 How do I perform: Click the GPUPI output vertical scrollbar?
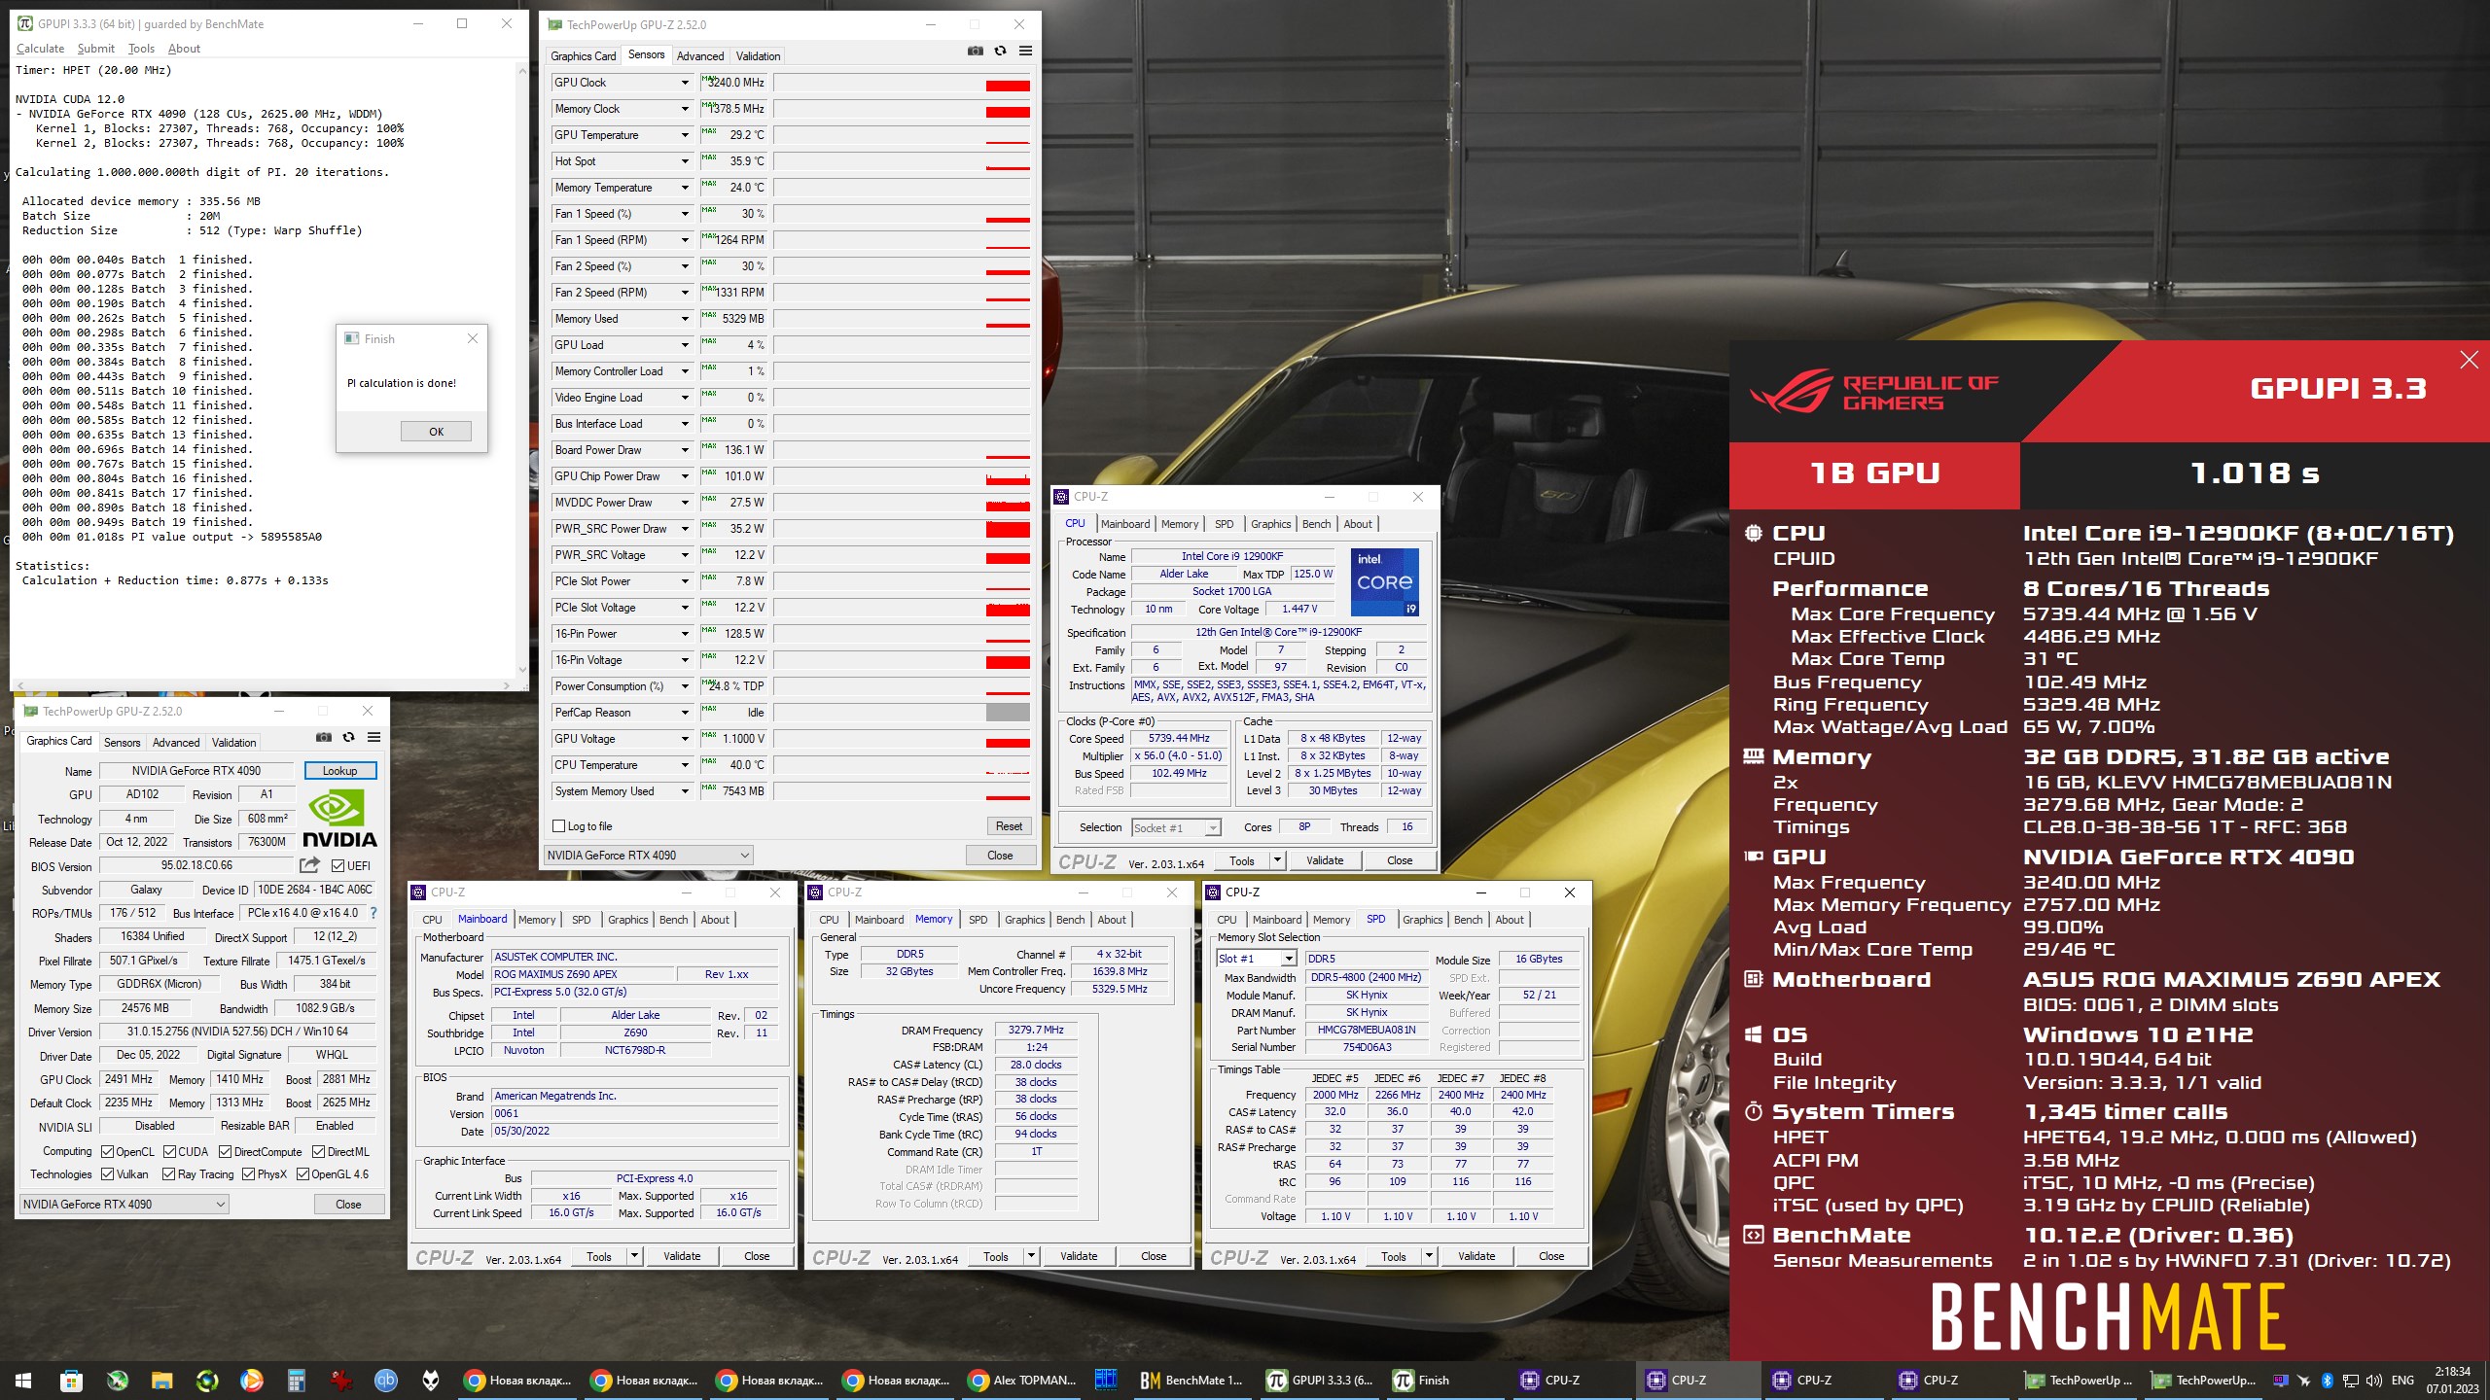tap(522, 369)
